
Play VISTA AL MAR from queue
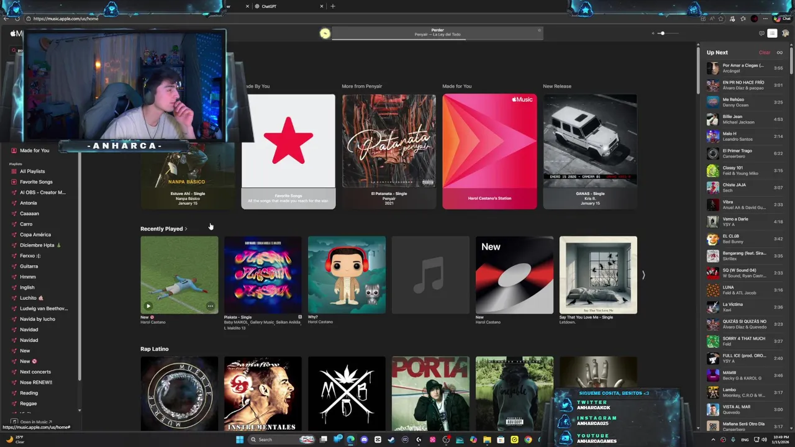[x=744, y=410]
